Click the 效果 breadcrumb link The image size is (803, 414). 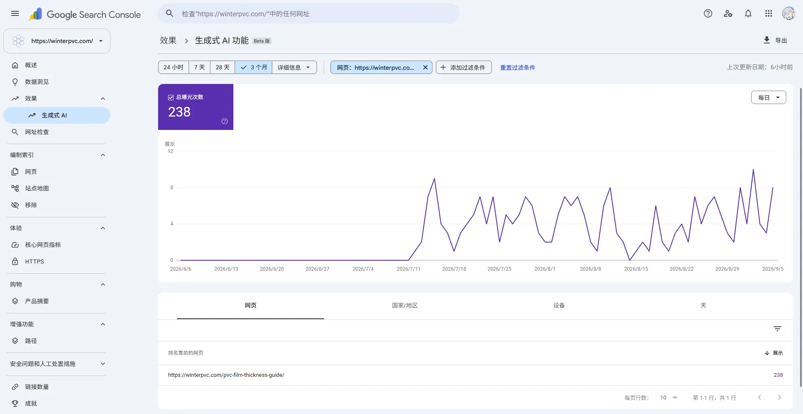[x=168, y=41]
